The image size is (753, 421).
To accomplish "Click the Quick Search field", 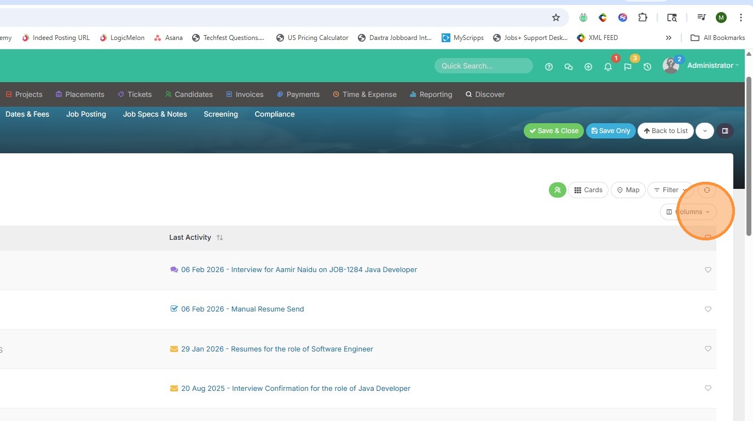I will [x=484, y=66].
